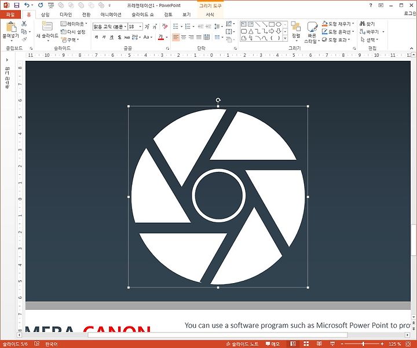Save the presentation from quick access toolbar
The width and height of the screenshot is (417, 348).
[16, 5]
